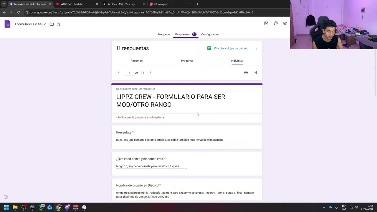Select the Individual view

237,61
